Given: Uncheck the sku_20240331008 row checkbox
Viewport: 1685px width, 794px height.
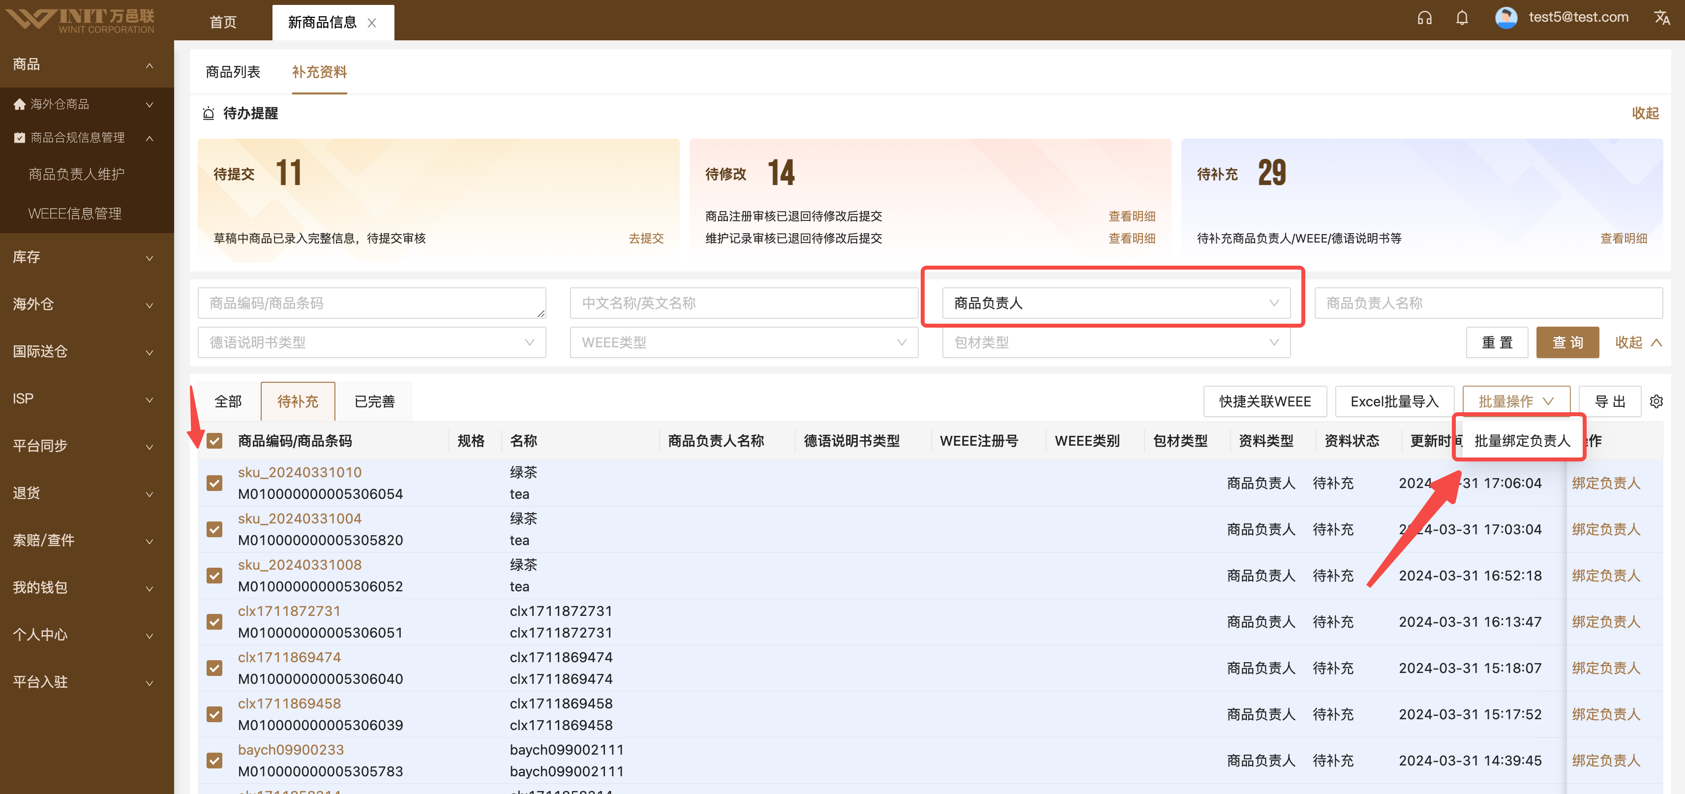Looking at the screenshot, I should tap(214, 576).
